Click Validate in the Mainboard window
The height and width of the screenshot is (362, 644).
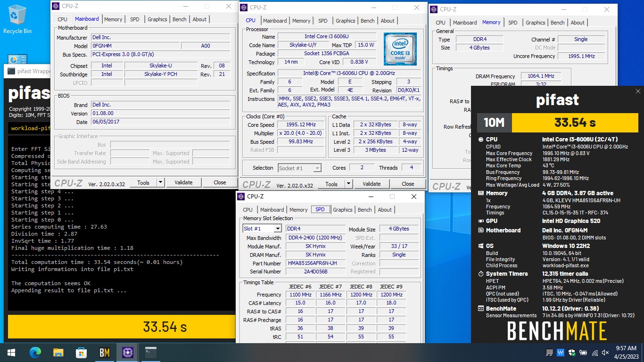click(x=183, y=182)
